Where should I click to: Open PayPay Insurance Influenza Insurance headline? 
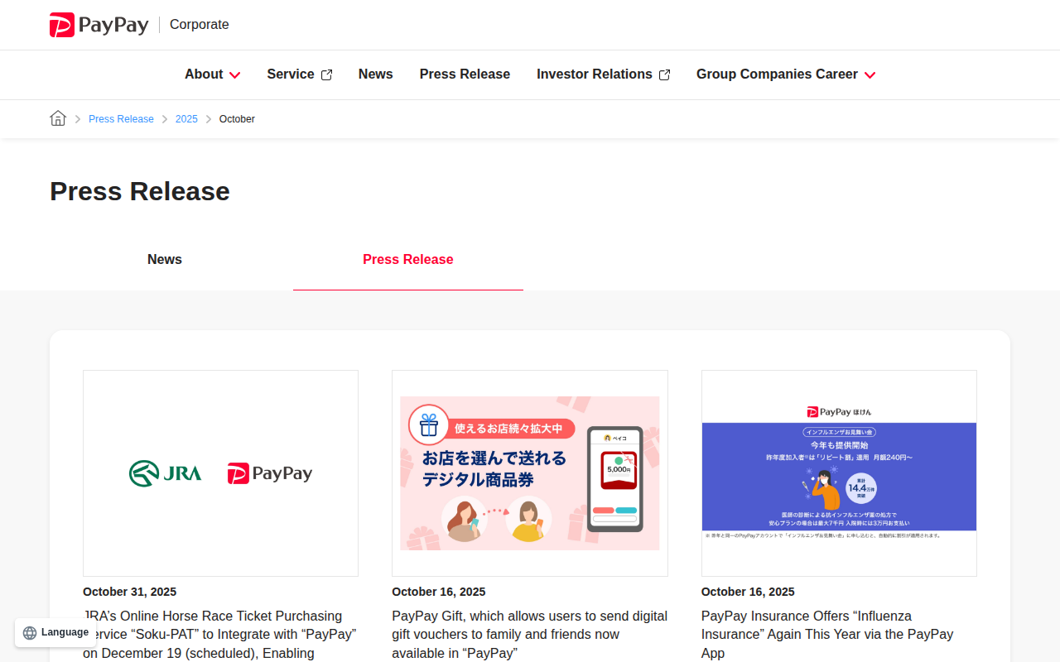(828, 635)
